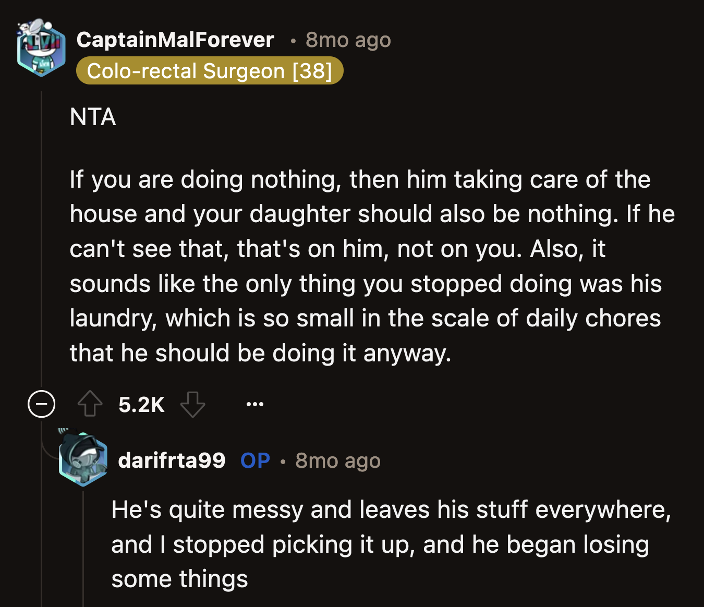Image resolution: width=704 pixels, height=607 pixels.
Task: Collapse the top comment via its left thread line
Action: [42, 235]
